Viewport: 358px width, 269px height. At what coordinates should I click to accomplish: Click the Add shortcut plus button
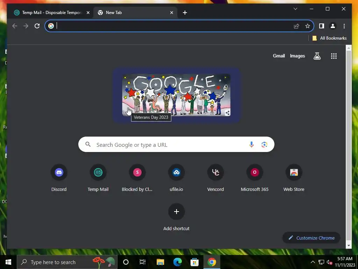(176, 211)
